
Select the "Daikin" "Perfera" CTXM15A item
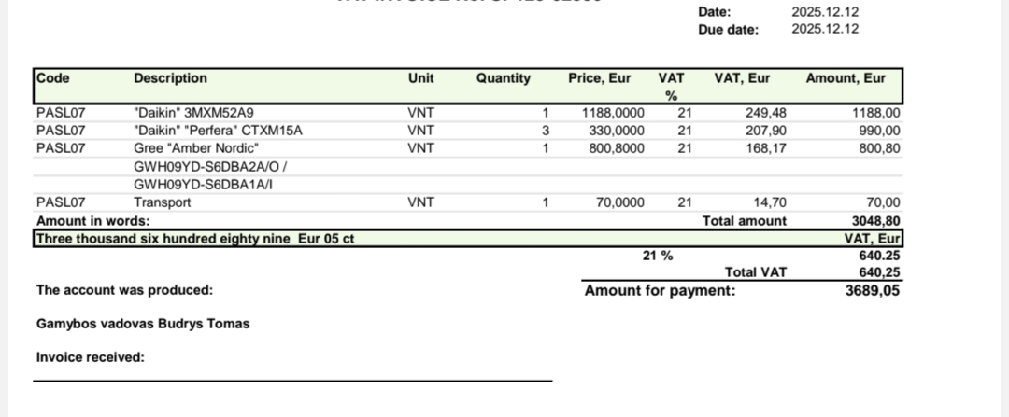click(x=219, y=131)
